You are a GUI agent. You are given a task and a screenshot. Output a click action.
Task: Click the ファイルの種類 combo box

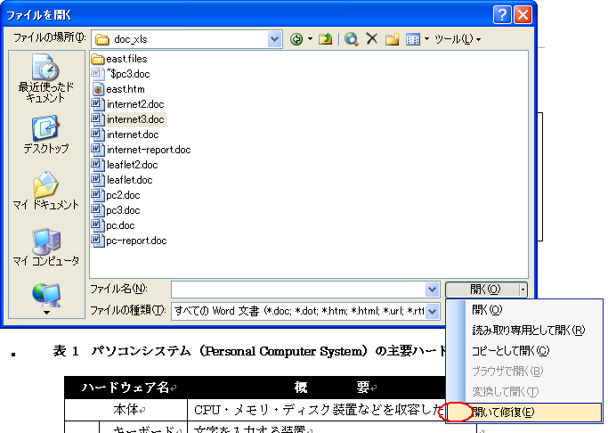(x=305, y=311)
